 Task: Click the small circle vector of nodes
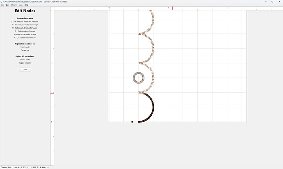pyautogui.click(x=139, y=78)
